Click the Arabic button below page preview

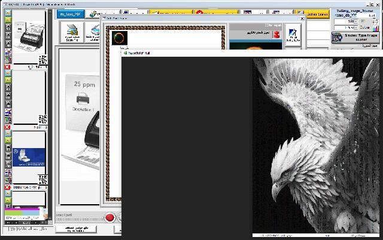pyautogui.click(x=76, y=229)
